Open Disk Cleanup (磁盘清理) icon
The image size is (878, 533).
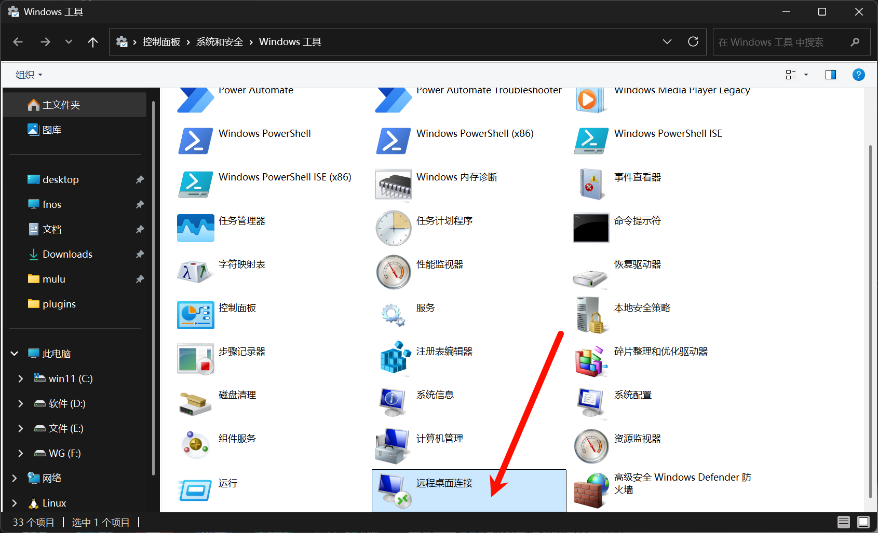pos(195,402)
